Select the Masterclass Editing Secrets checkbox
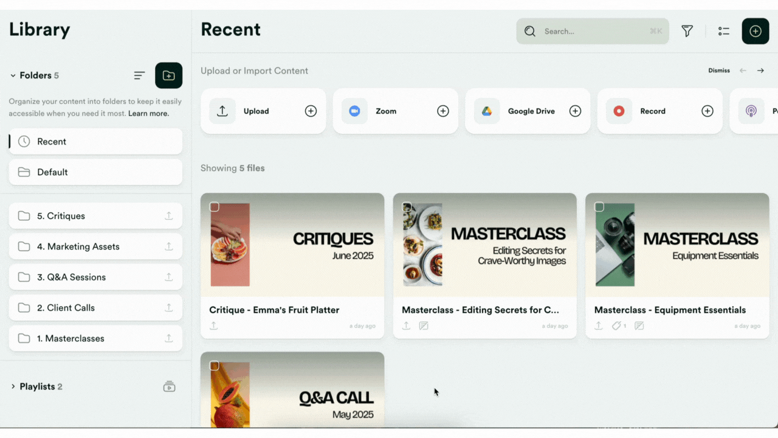This screenshot has width=778, height=438. (x=407, y=207)
